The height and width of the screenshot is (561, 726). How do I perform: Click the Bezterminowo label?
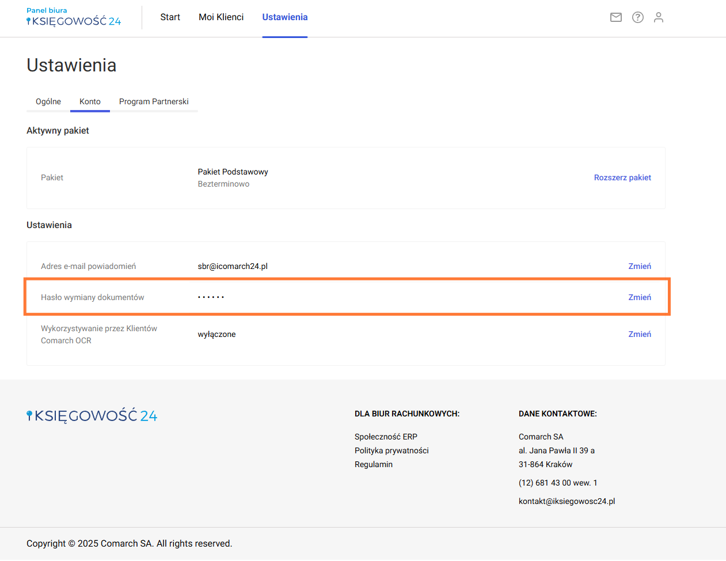[x=223, y=184]
